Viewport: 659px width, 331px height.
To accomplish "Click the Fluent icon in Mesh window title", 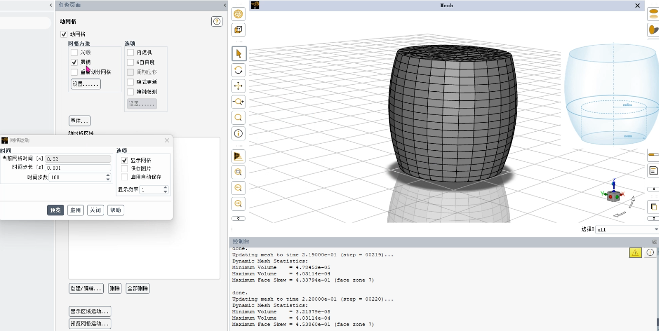I will click(x=256, y=5).
